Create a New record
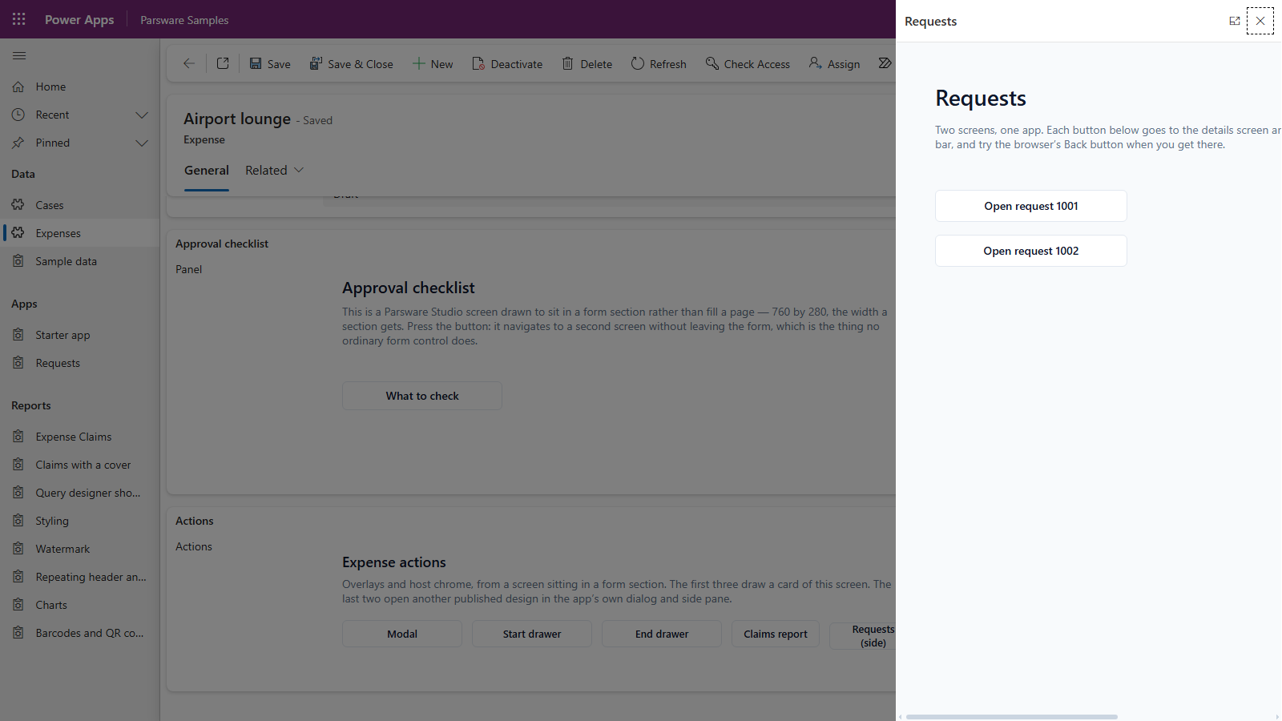 (433, 63)
